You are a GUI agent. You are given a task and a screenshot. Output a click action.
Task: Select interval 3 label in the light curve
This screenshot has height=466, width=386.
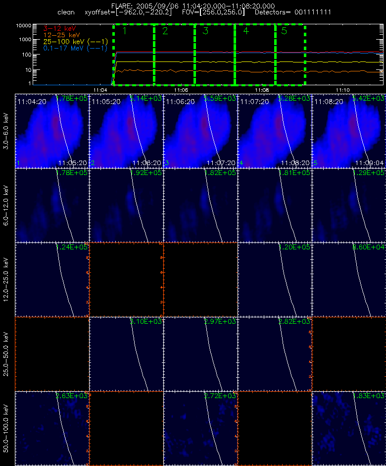pyautogui.click(x=205, y=31)
